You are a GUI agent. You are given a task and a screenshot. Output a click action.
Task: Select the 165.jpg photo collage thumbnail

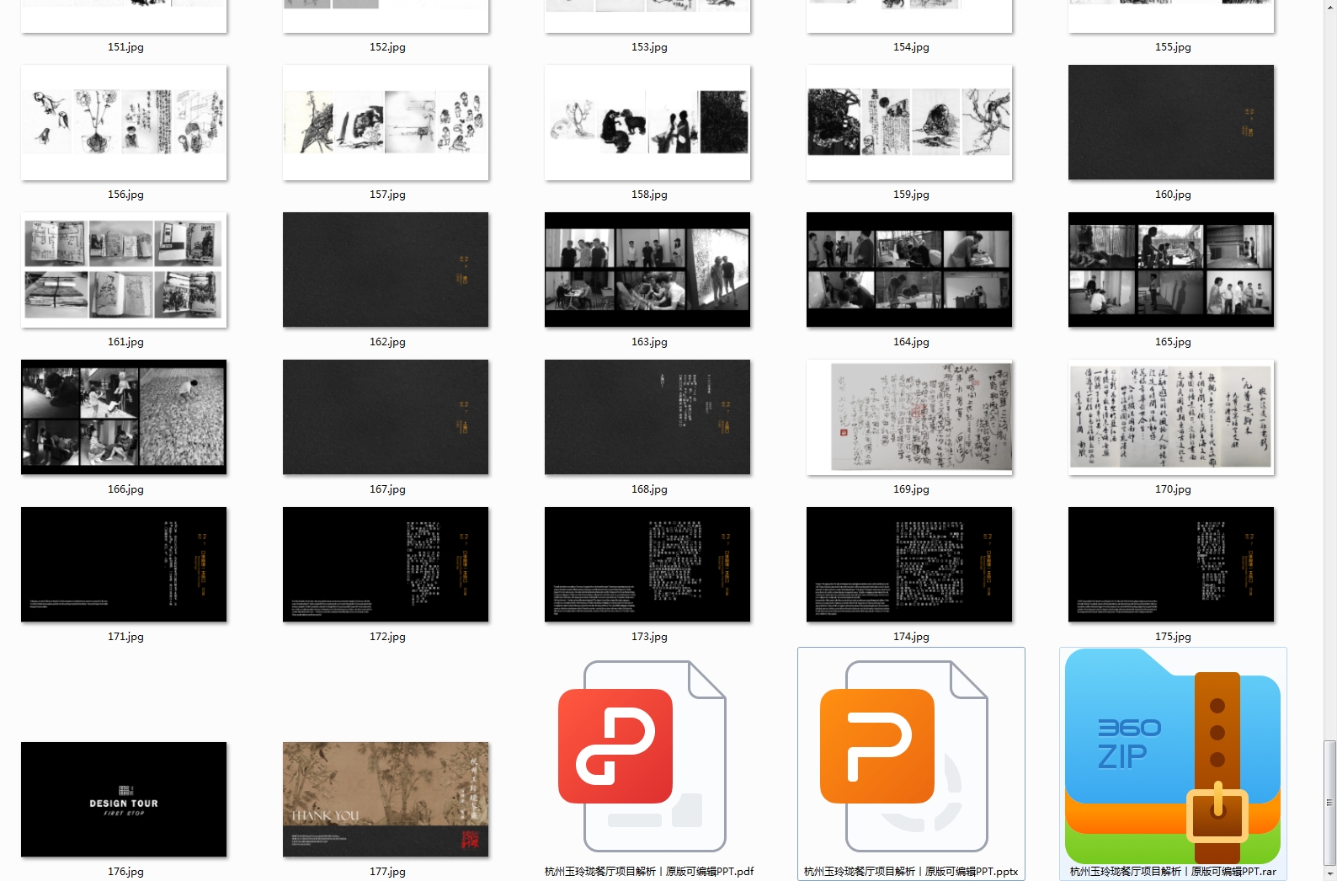[1171, 270]
